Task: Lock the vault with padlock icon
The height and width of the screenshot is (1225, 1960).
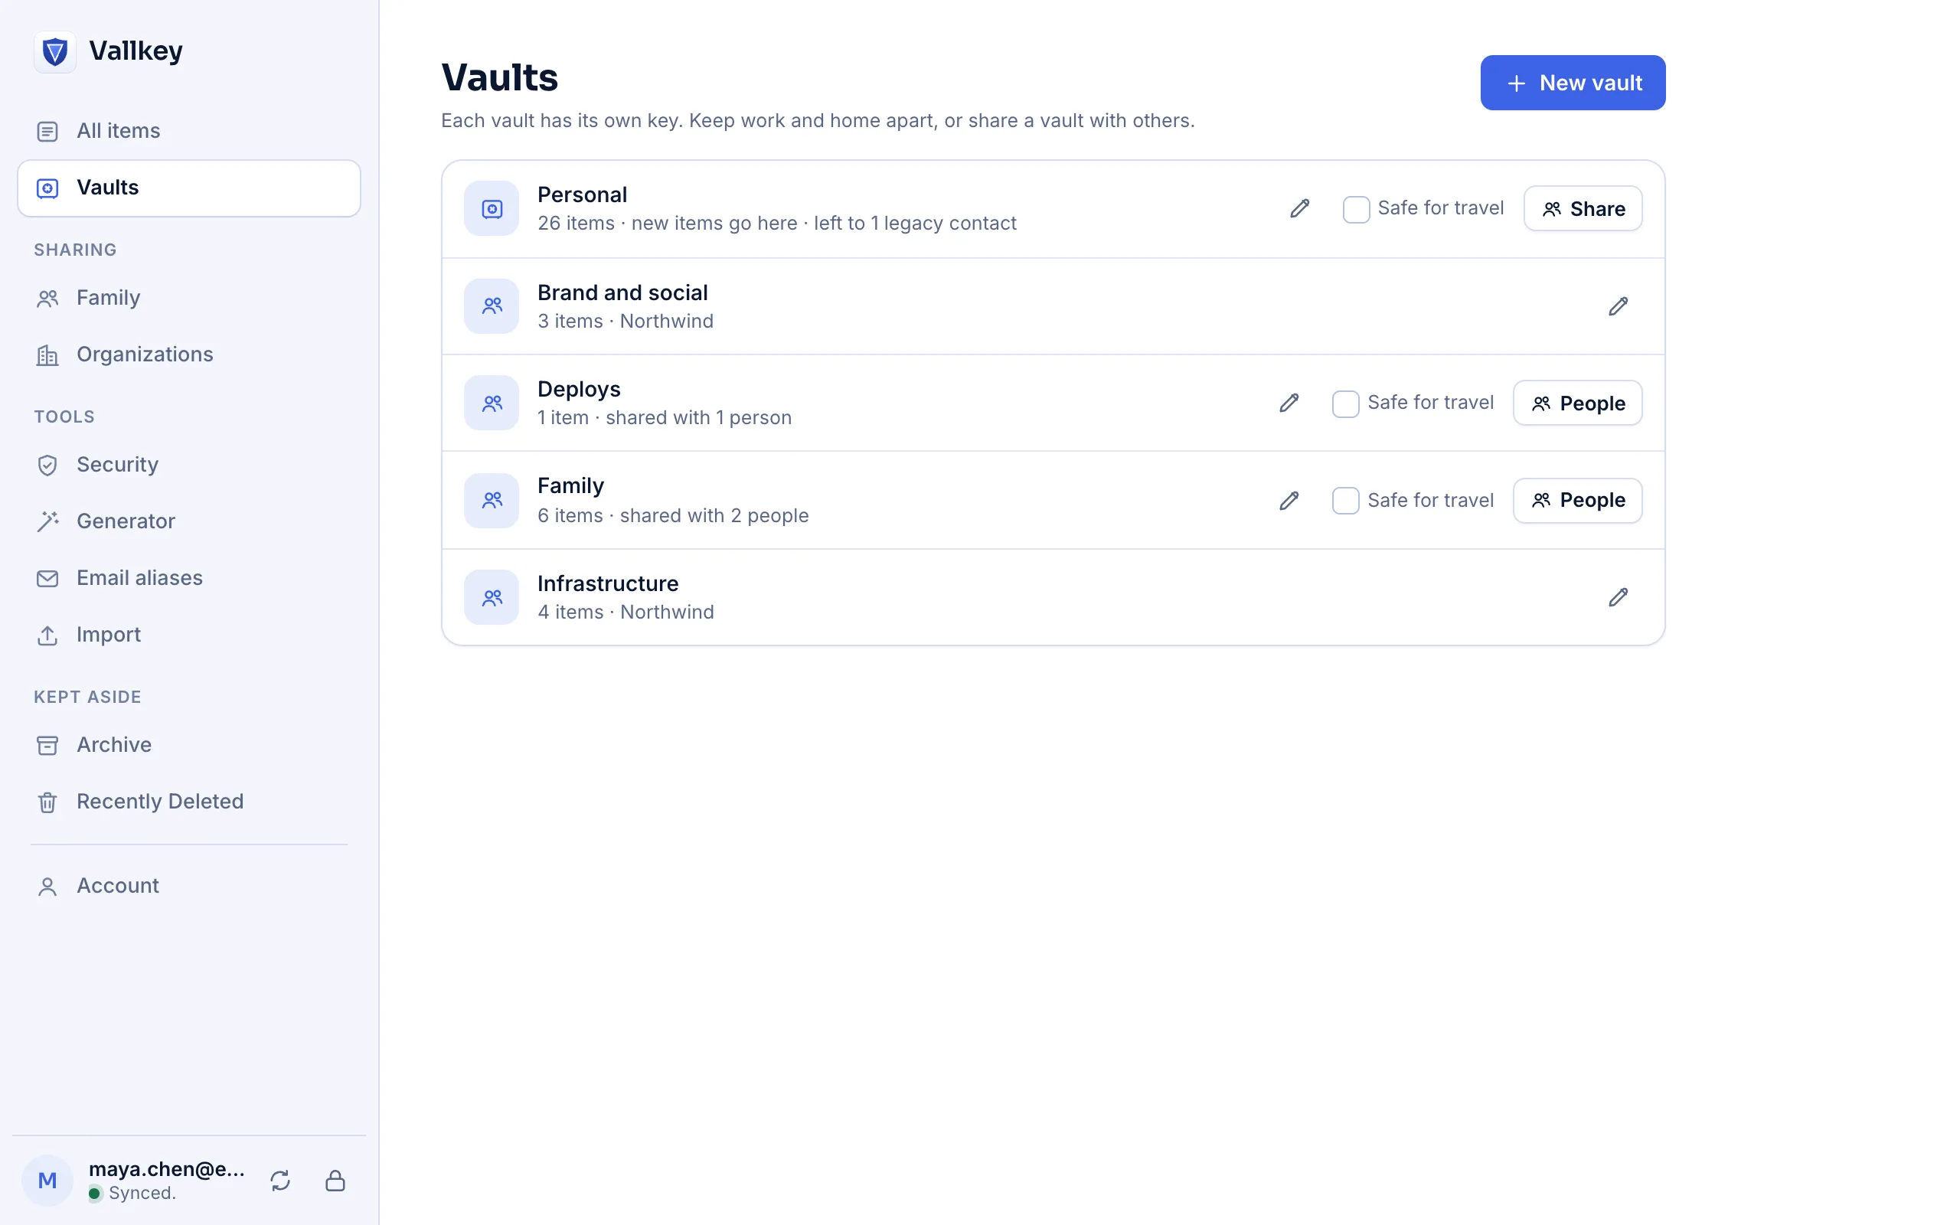Action: click(x=335, y=1181)
